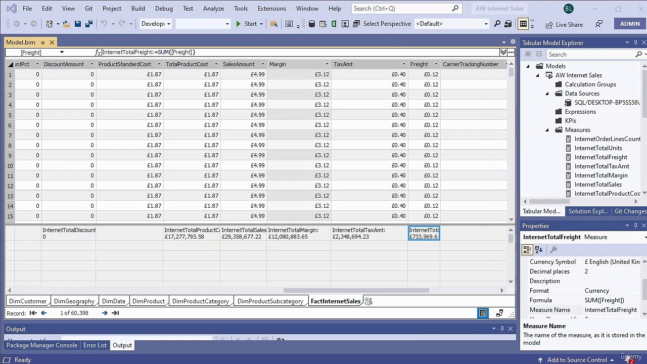Click the Property Pages wrench icon
This screenshot has width=647, height=364.
[x=553, y=249]
